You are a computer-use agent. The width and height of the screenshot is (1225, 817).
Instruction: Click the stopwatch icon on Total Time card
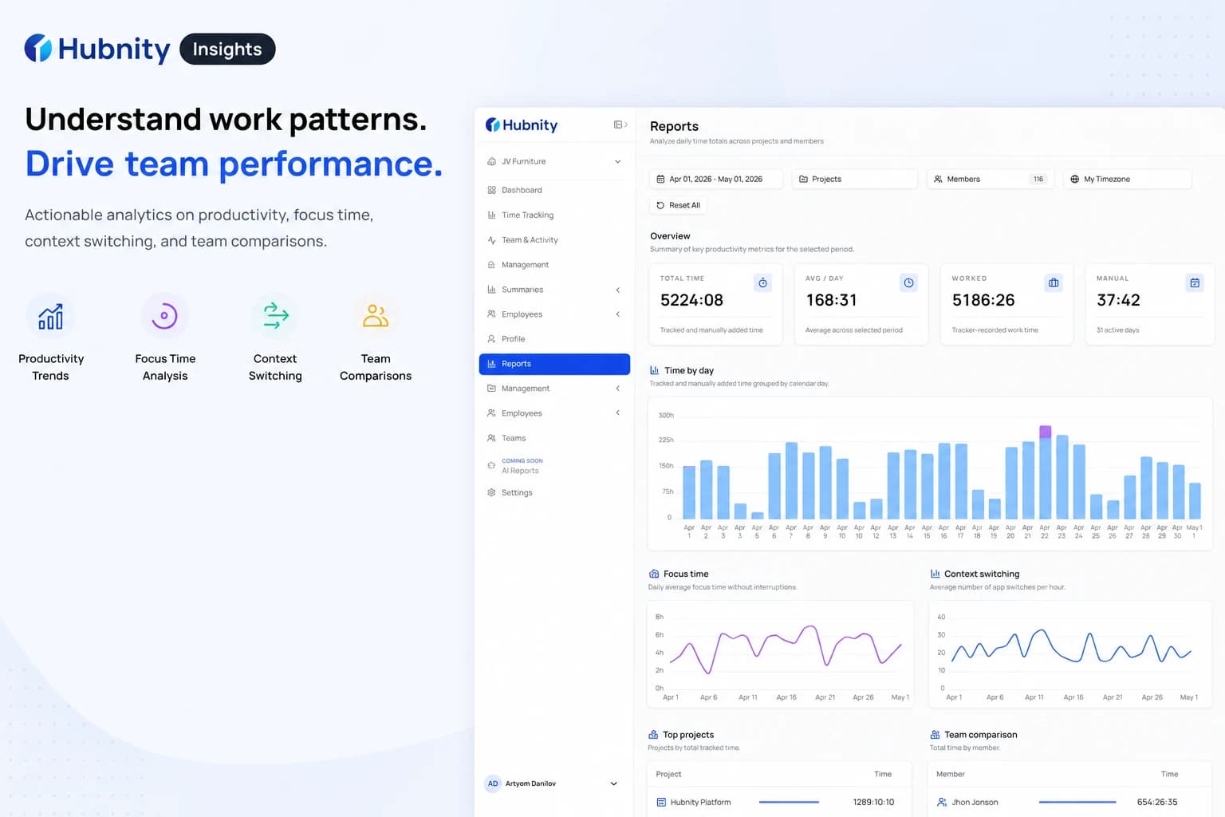tap(762, 282)
